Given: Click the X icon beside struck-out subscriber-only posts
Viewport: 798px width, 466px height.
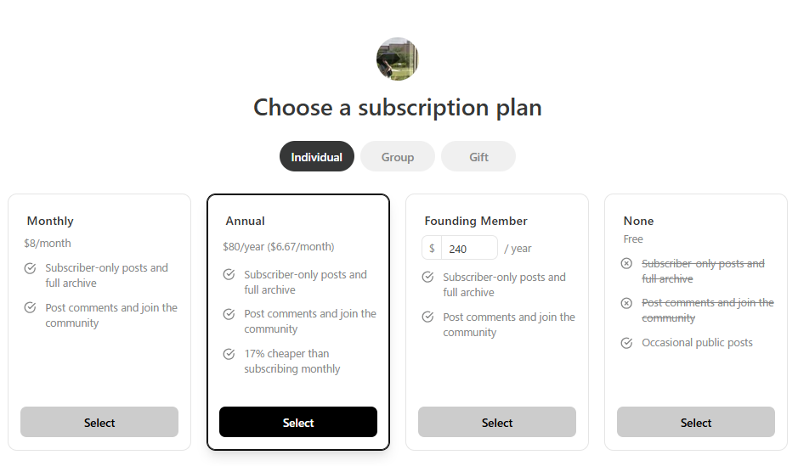Looking at the screenshot, I should point(626,263).
